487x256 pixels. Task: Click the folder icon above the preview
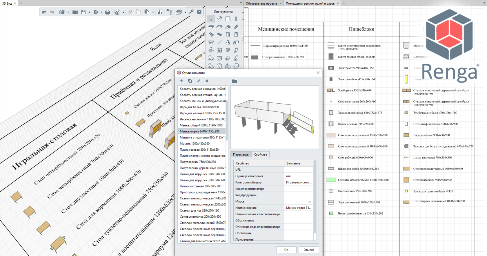(235, 81)
